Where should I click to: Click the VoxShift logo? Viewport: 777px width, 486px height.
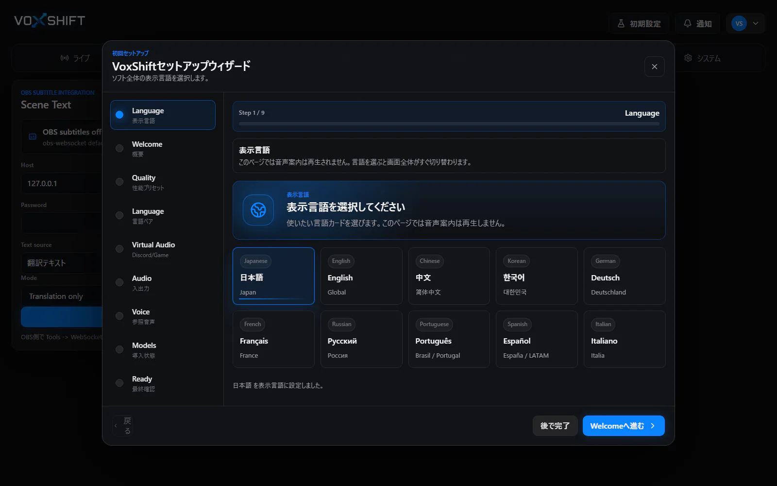coord(50,20)
